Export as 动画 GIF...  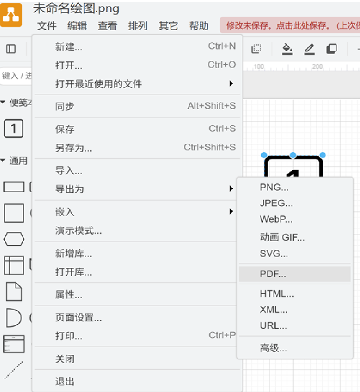pyautogui.click(x=295, y=237)
